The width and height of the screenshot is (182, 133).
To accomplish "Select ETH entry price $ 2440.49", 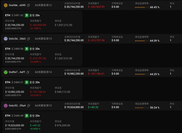I will point(17,116).
